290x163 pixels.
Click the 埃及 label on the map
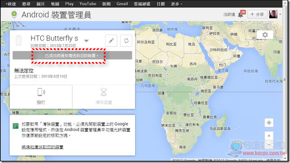coord(192,44)
